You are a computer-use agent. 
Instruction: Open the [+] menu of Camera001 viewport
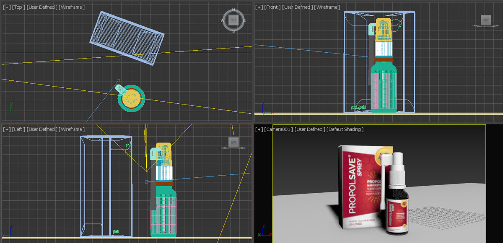[x=259, y=129]
